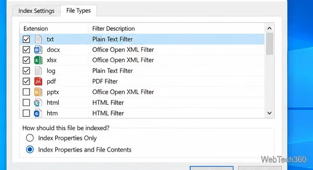The height and width of the screenshot is (170, 313).
Task: Uncheck the pdf extension checkbox
Action: tap(27, 82)
